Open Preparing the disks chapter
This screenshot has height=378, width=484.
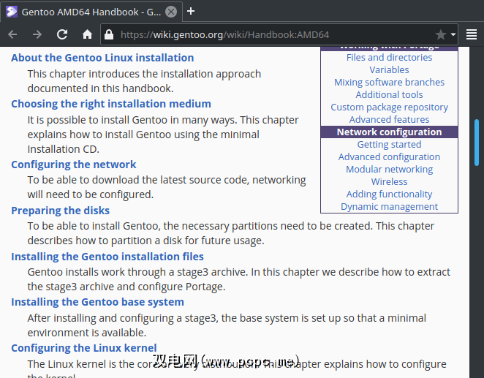[x=60, y=211]
